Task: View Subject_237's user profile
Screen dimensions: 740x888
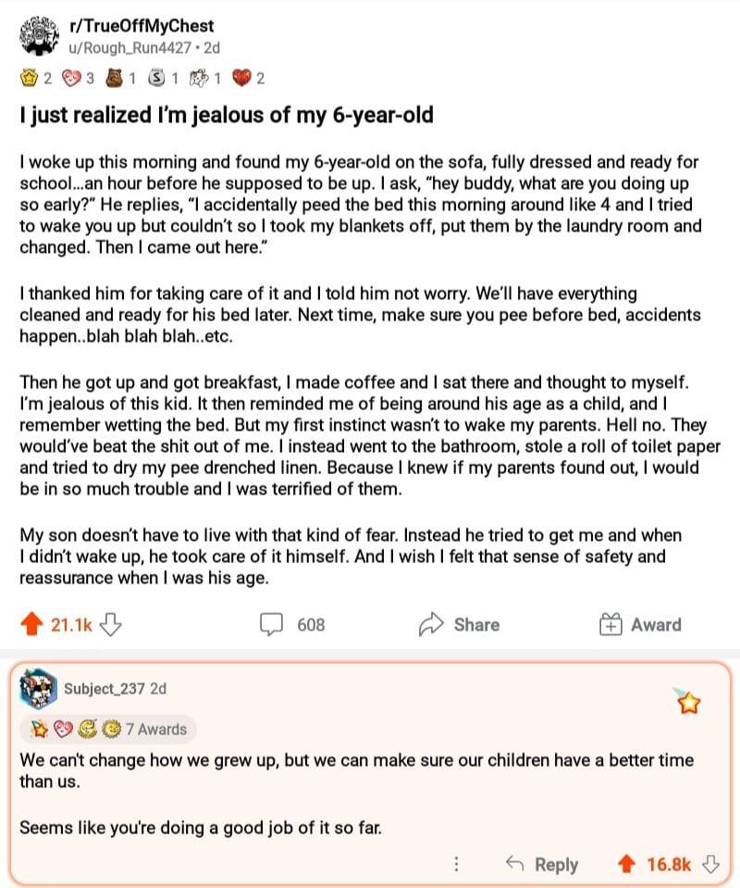Action: tap(104, 689)
